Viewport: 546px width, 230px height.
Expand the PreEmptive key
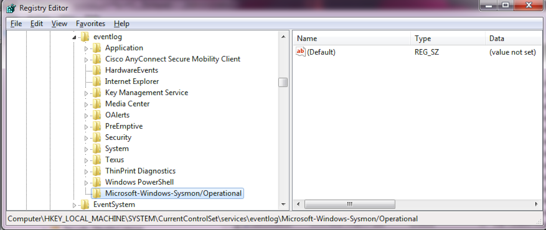point(86,127)
